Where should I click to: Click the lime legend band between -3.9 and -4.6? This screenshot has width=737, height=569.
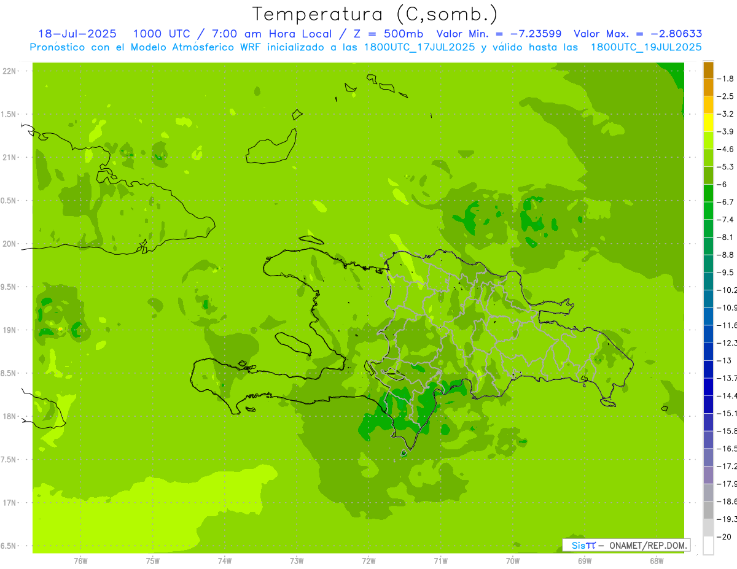(708, 141)
